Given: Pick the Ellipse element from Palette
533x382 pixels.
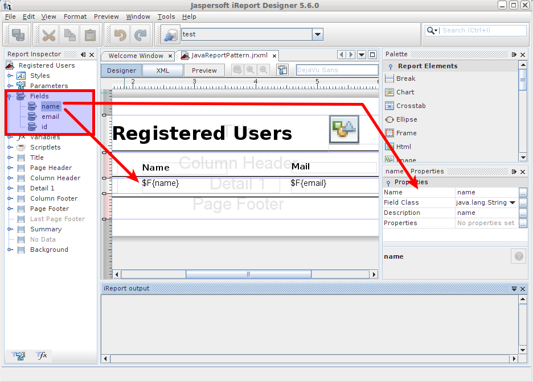Looking at the screenshot, I should 407,119.
